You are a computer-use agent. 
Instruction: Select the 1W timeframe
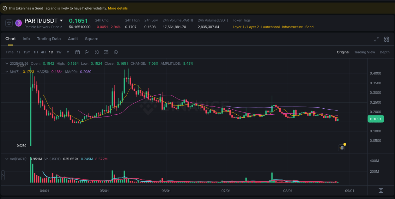coord(59,52)
